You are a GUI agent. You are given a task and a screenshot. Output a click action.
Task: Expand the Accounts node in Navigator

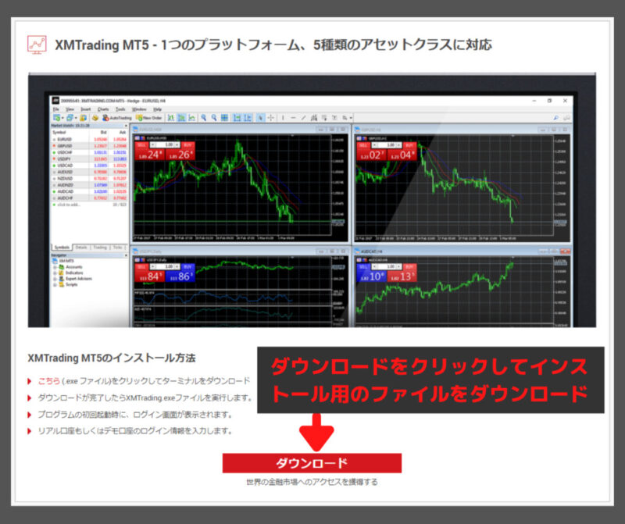tap(55, 267)
